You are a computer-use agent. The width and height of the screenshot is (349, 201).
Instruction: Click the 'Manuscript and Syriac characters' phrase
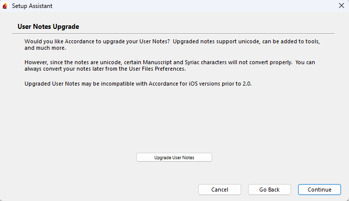(x=186, y=63)
